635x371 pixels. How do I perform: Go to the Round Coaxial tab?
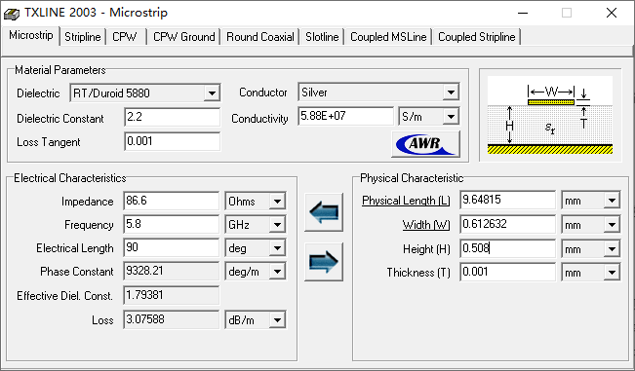260,37
